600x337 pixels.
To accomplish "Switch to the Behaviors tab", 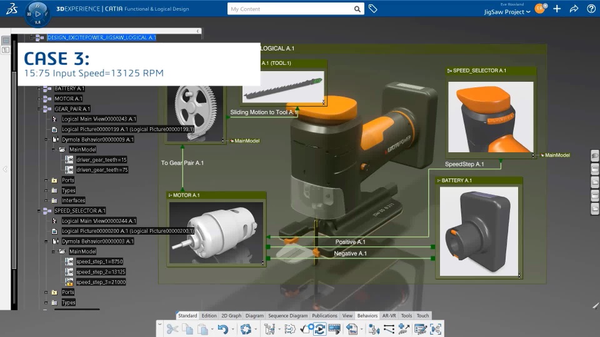I will tap(367, 316).
